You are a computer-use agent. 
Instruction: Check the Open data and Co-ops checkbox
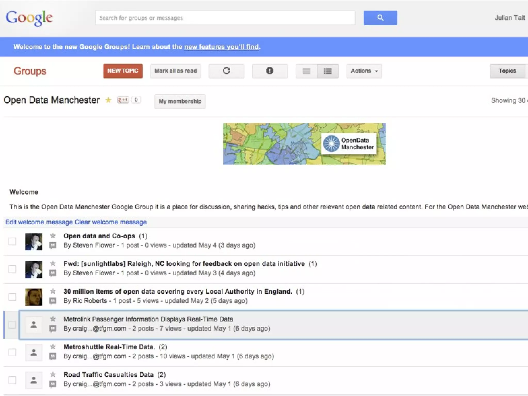pos(12,241)
